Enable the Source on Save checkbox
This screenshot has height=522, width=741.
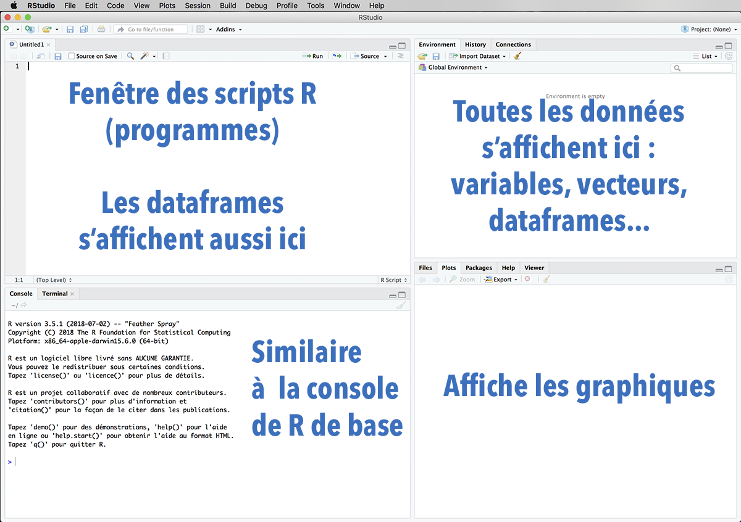72,56
